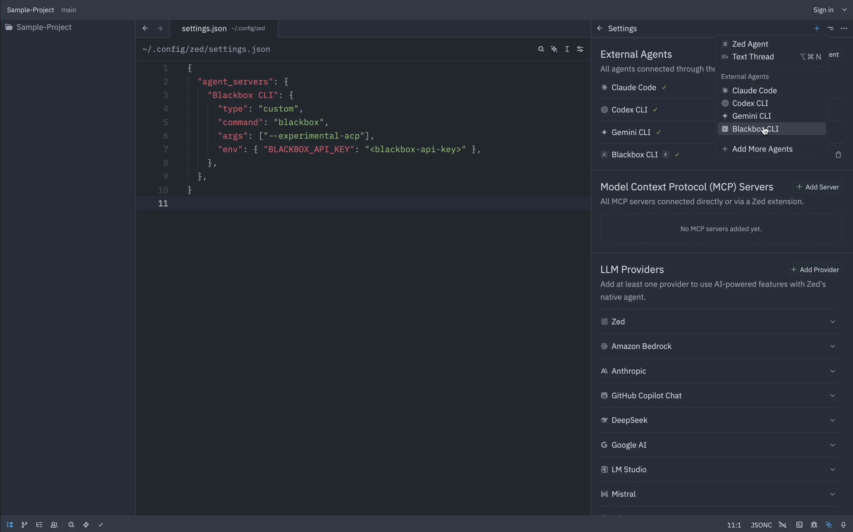Expand the Zed provider chevron
Screen dimensions: 853x532
[x=833, y=322]
